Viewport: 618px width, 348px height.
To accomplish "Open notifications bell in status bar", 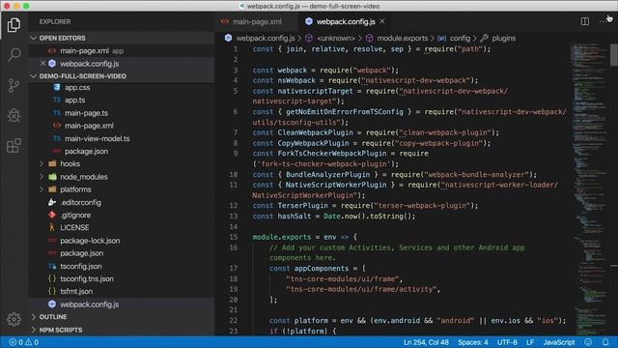I will [605, 342].
